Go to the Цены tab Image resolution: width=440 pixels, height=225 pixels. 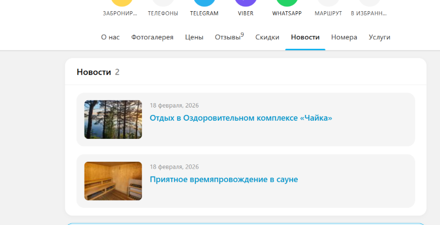194,37
